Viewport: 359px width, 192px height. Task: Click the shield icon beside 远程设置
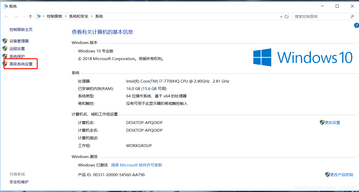tap(5, 49)
